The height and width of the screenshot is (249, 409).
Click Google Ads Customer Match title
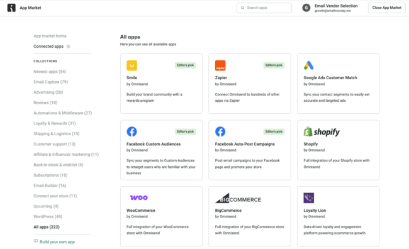[x=330, y=78]
